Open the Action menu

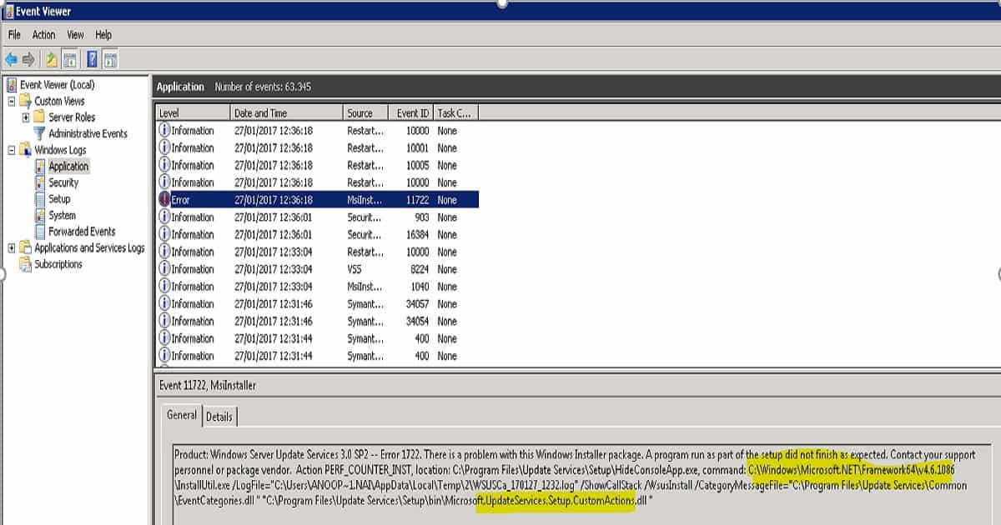43,35
